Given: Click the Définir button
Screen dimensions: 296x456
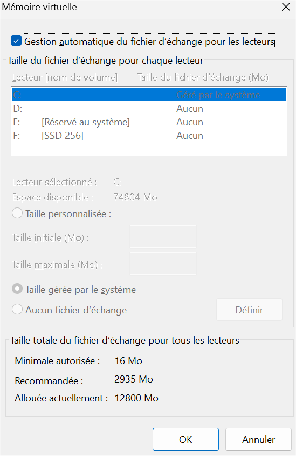Looking at the screenshot, I should coord(249,310).
